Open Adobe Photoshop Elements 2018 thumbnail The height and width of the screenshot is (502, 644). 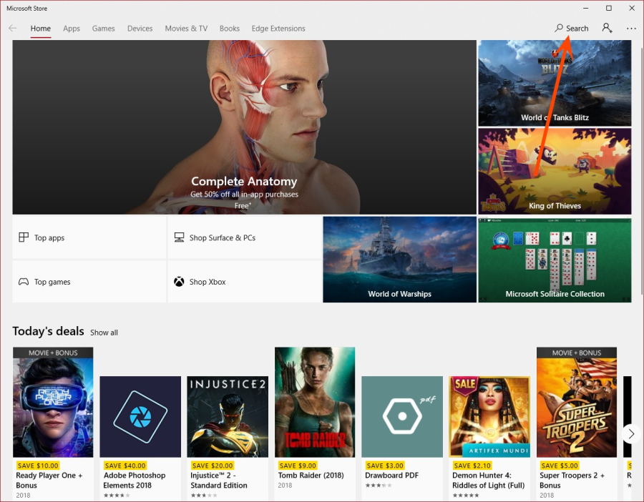(140, 417)
